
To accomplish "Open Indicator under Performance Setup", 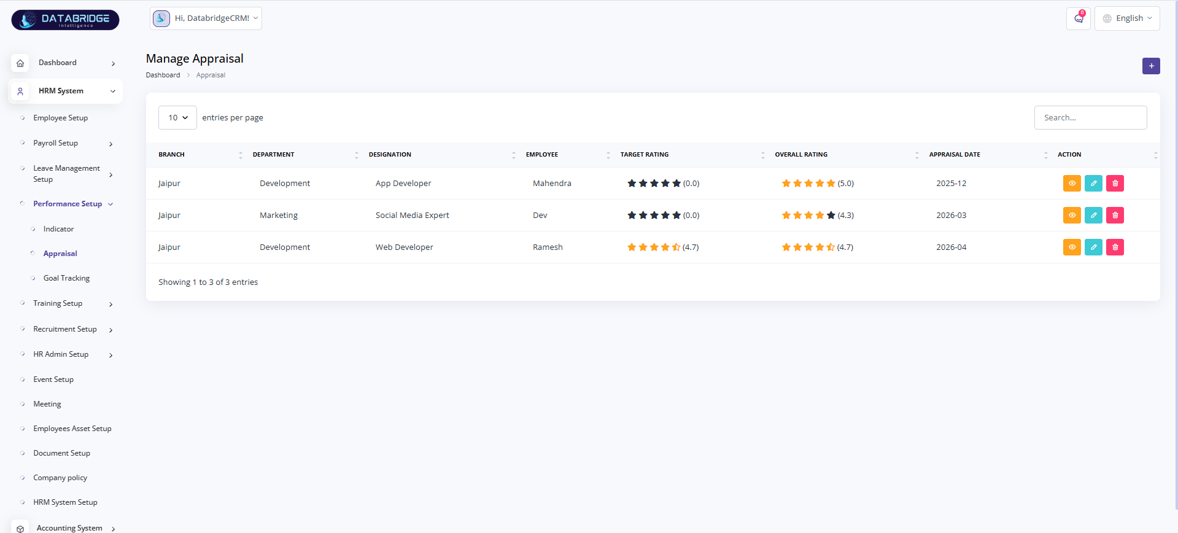I will click(58, 229).
